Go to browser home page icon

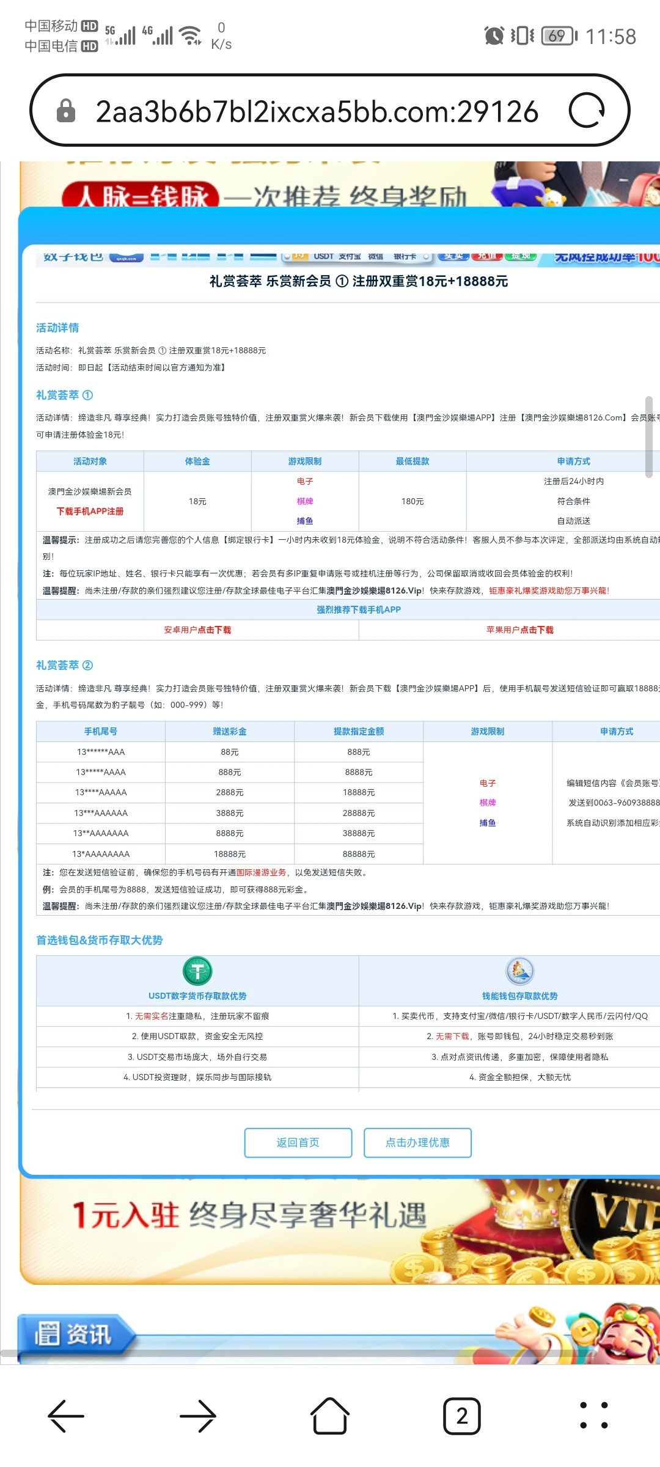pyautogui.click(x=330, y=1416)
